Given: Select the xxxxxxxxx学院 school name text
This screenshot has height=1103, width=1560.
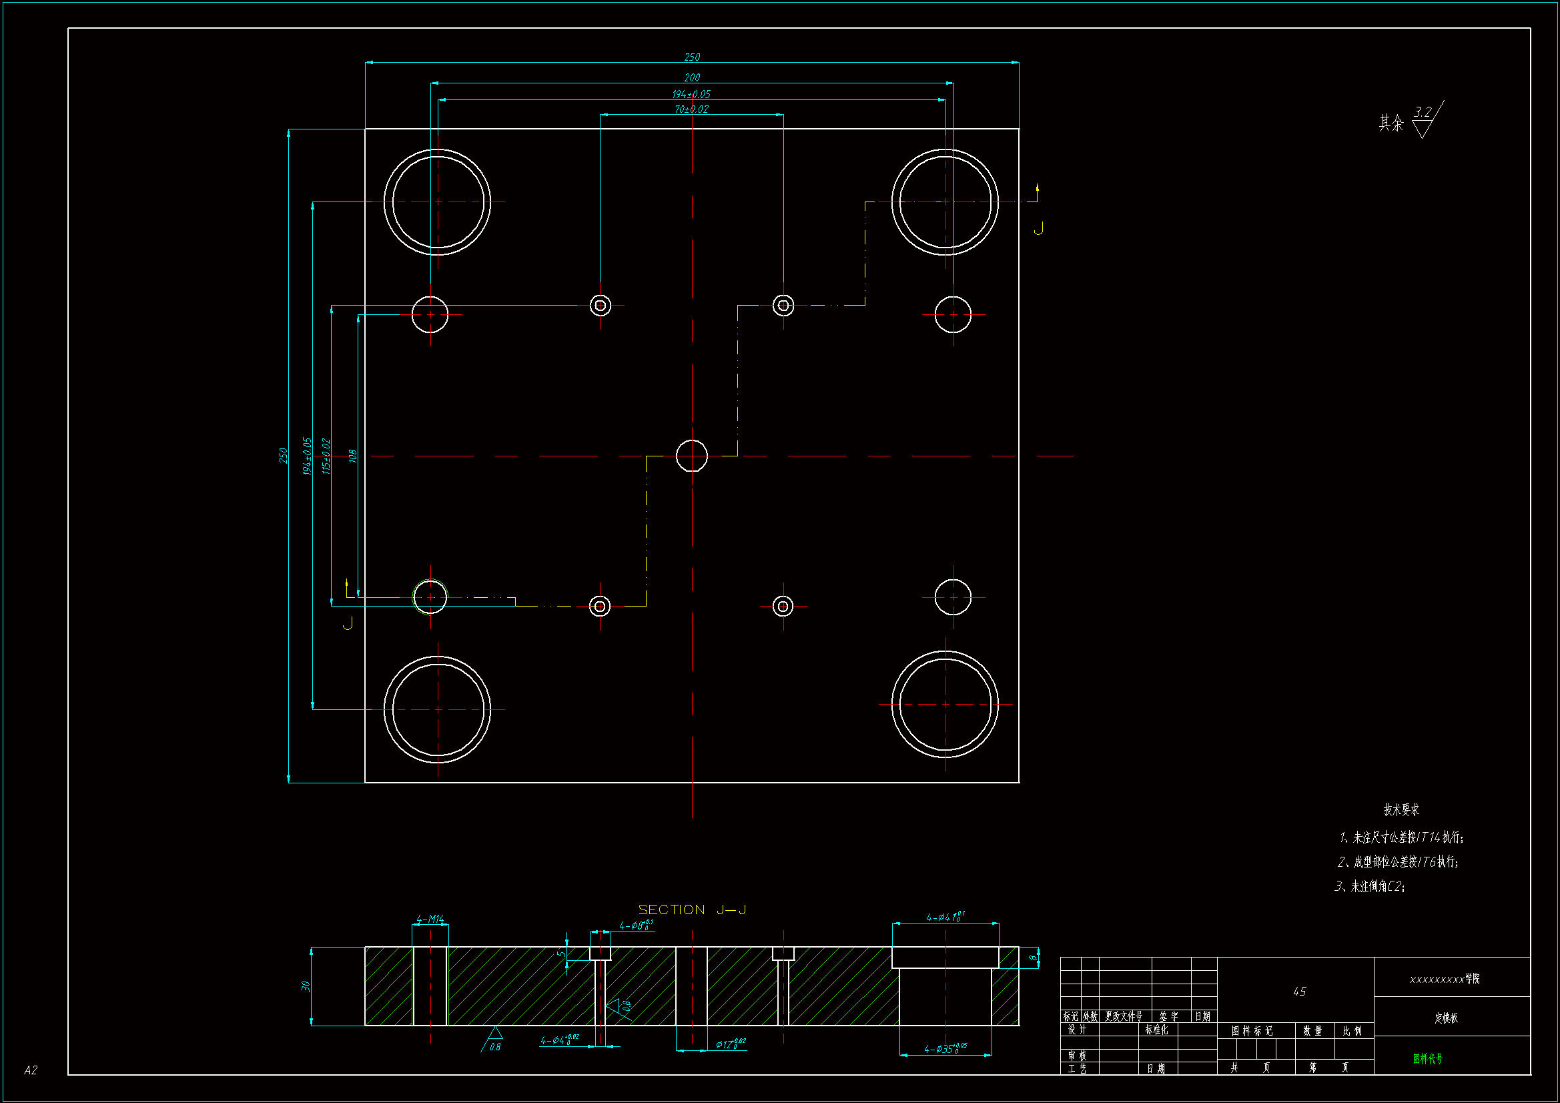Looking at the screenshot, I should click(x=1445, y=979).
